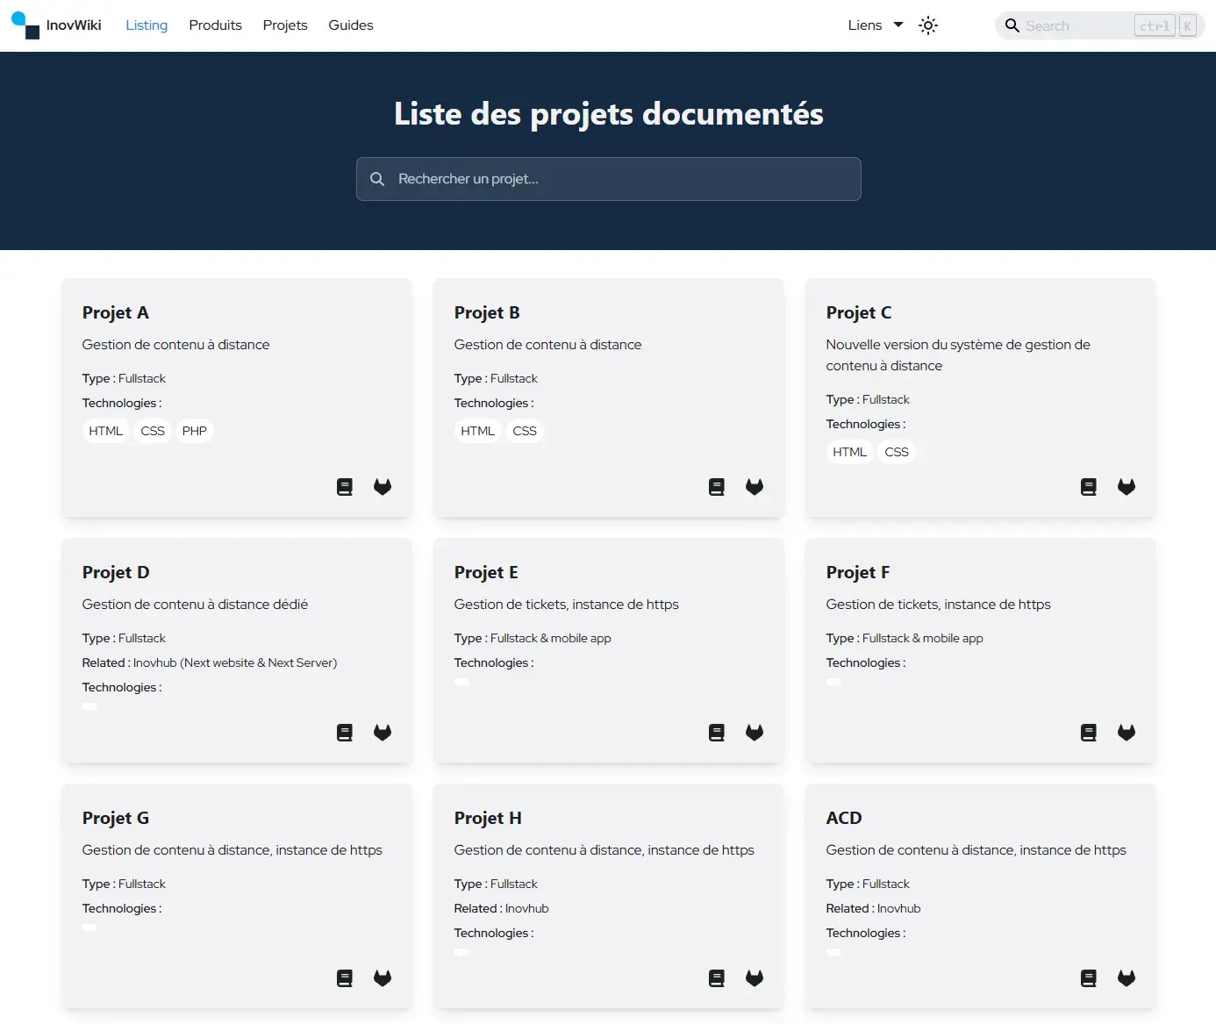Toggle the light/dark theme with the sun icon
The image size is (1216, 1024).
coord(927,25)
